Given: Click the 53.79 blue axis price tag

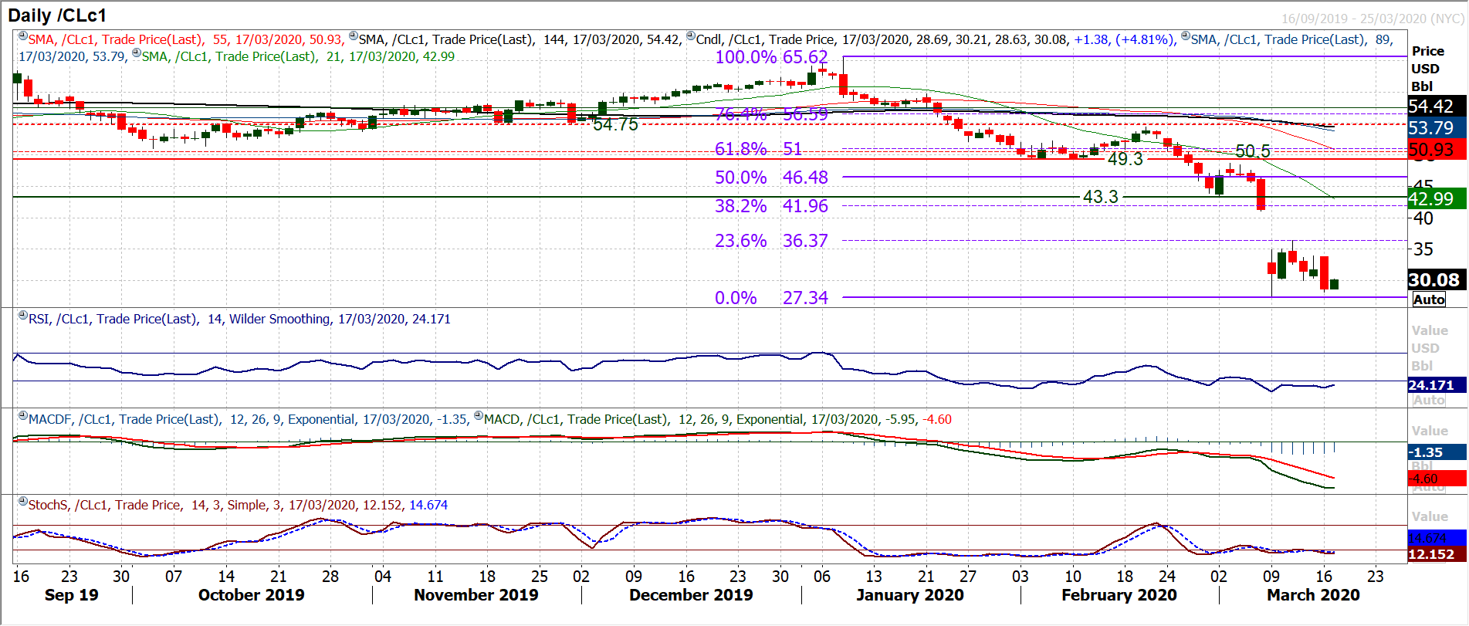Looking at the screenshot, I should (x=1437, y=128).
